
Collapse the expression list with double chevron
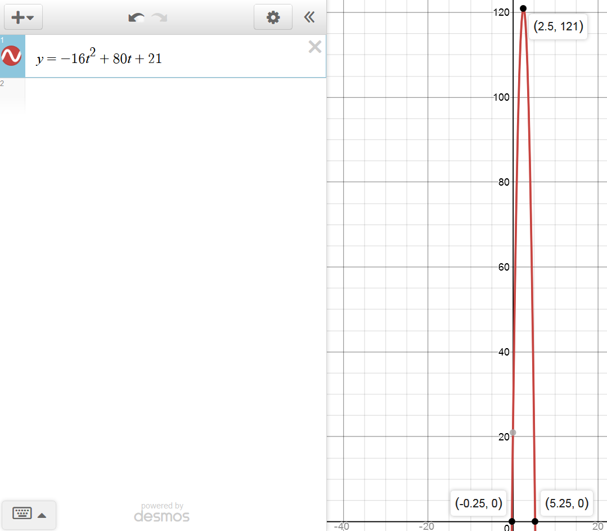309,17
